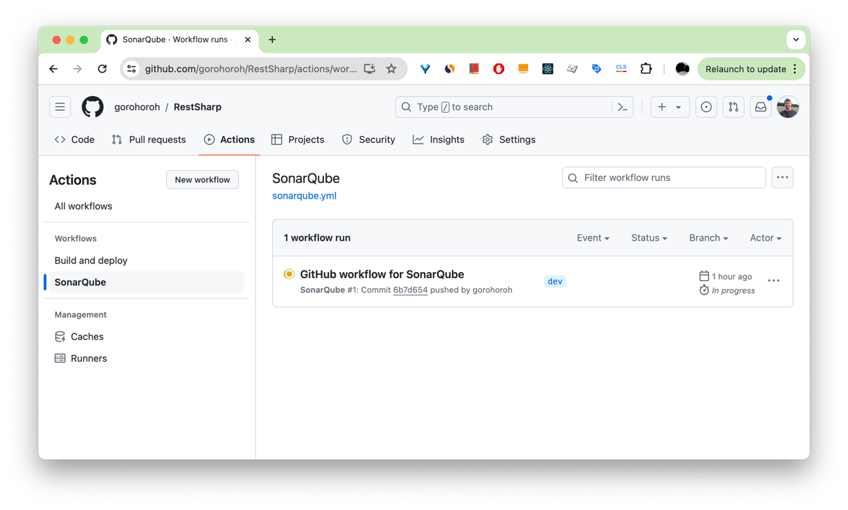Screen dimensions: 848x510
Task: Toggle the browser bookmark star
Action: 391,69
